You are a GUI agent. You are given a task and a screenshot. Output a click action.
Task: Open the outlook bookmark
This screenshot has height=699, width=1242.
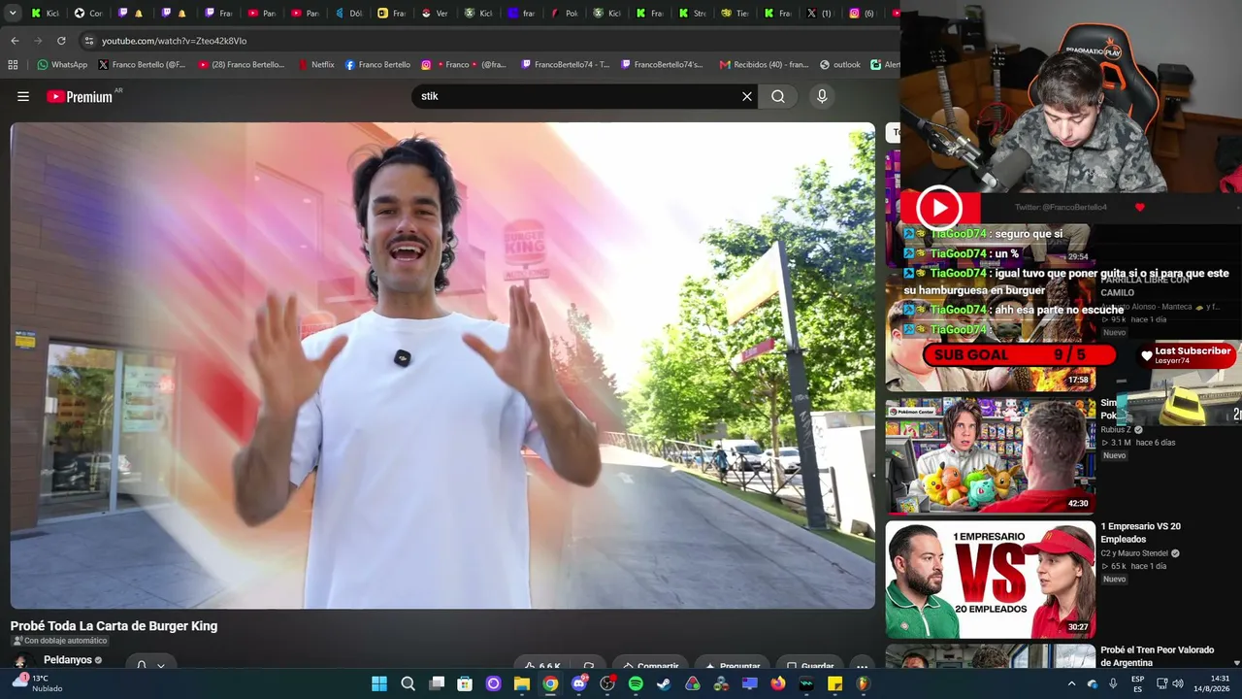click(x=840, y=65)
